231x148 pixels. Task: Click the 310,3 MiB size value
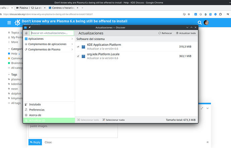tap(185, 46)
